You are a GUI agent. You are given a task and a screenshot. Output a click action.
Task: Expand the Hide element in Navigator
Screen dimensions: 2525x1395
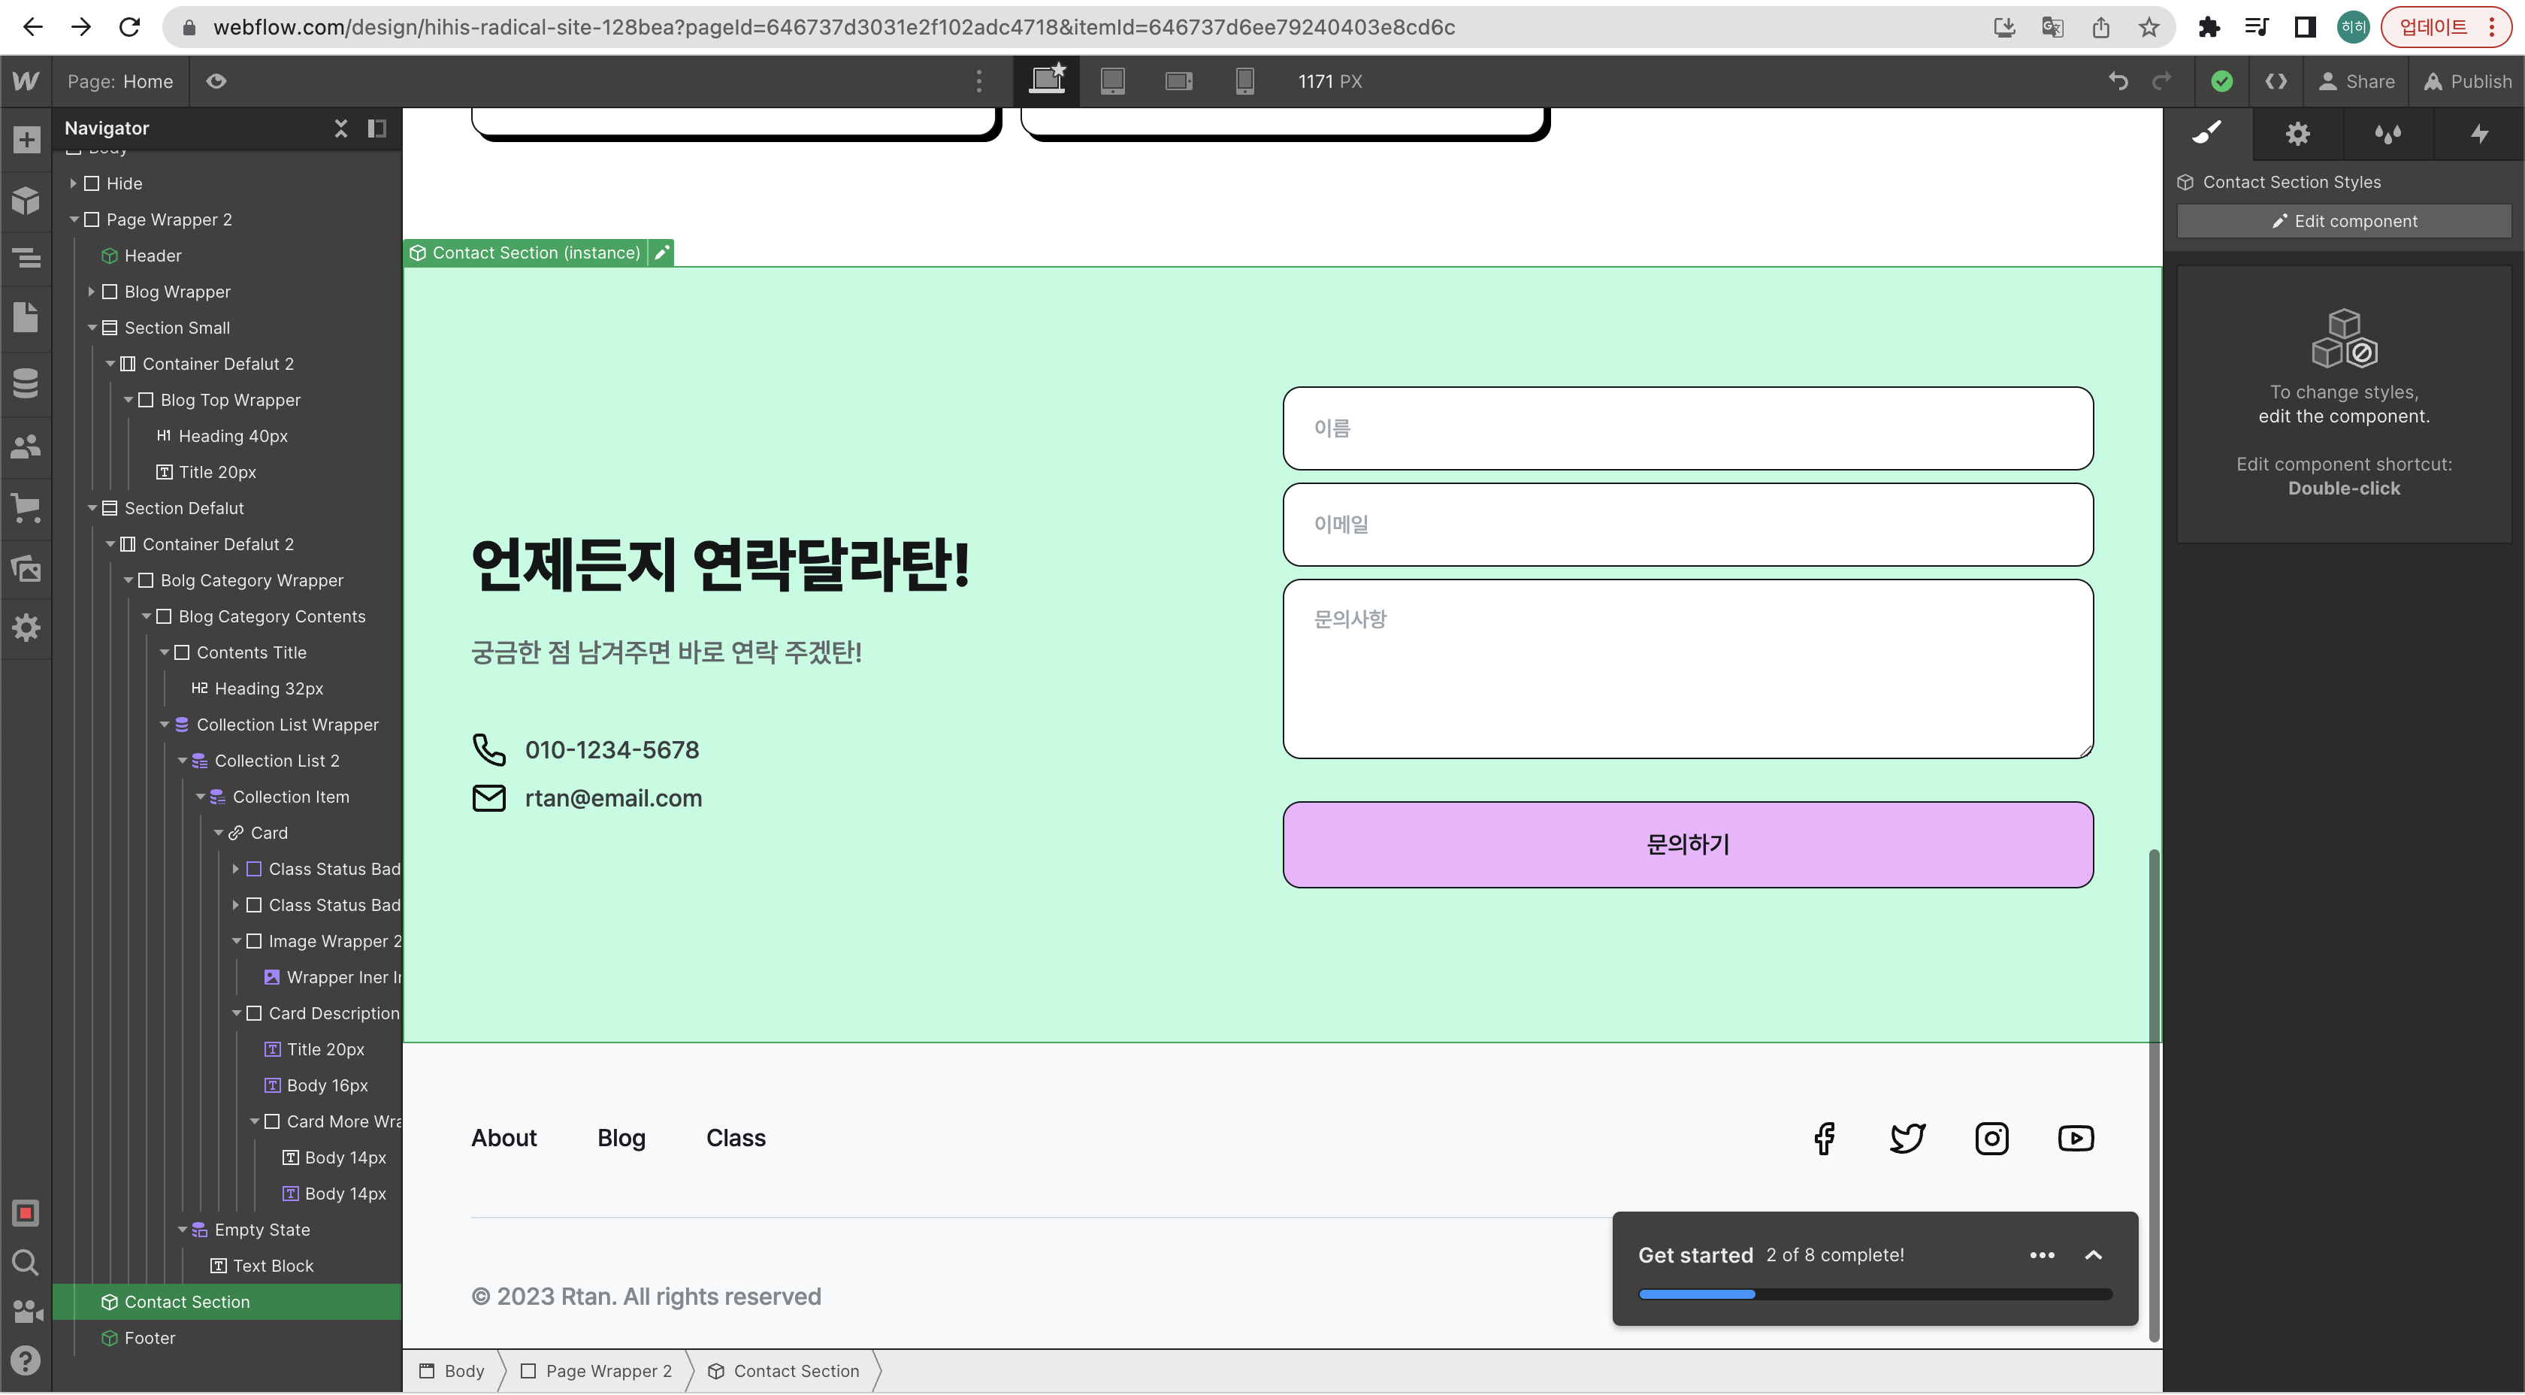click(73, 183)
